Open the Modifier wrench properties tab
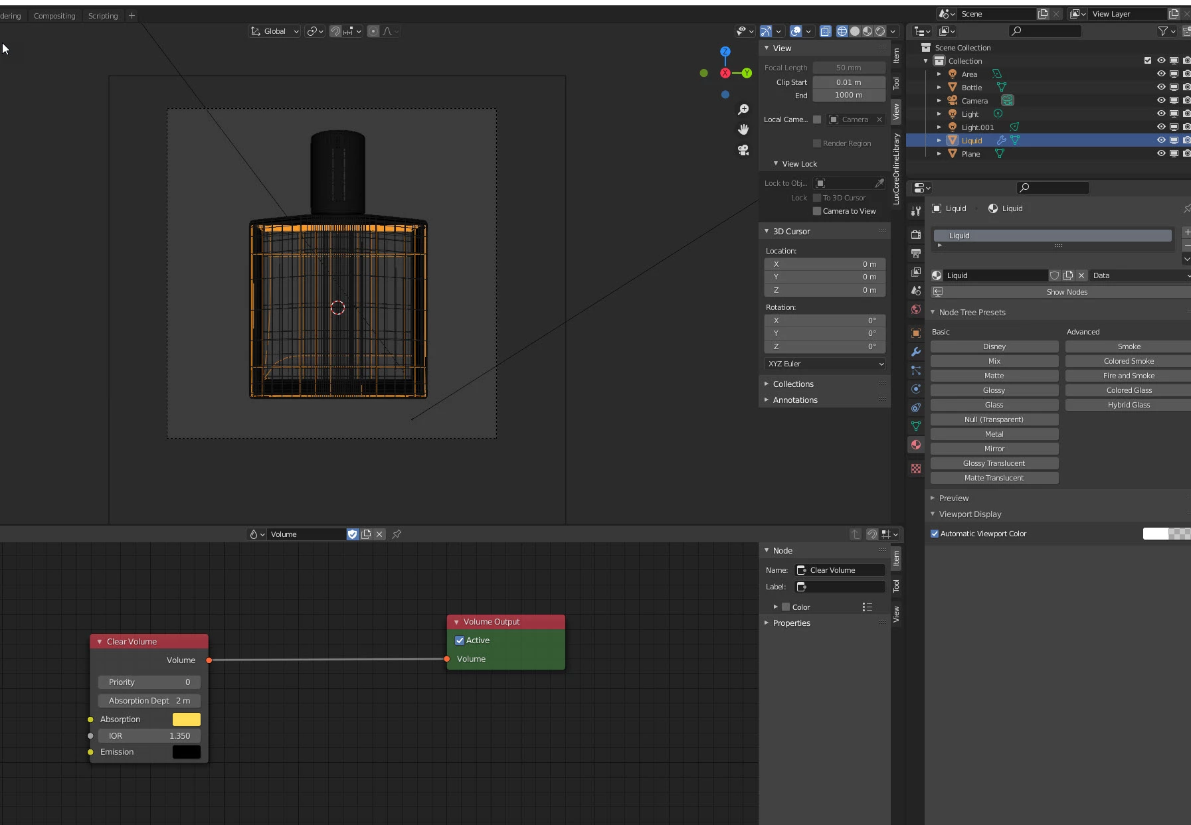 [x=916, y=352]
